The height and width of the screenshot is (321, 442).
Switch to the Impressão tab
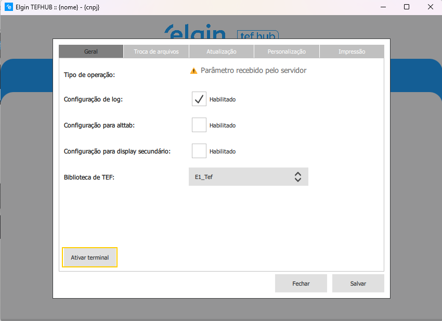[x=352, y=52]
